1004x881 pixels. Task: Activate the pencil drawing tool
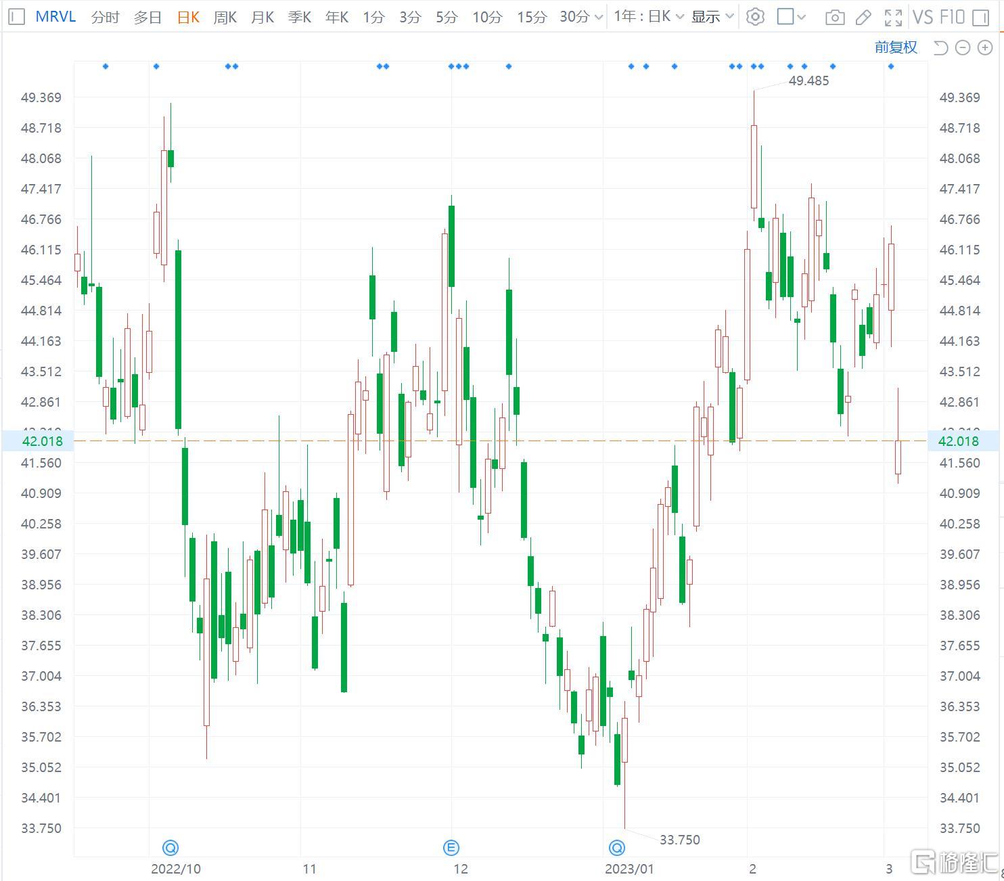tap(863, 17)
